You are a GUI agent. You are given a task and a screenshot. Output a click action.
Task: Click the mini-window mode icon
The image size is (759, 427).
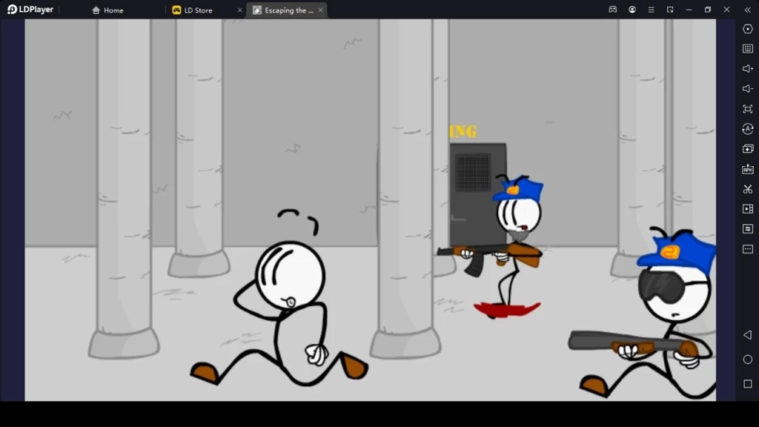(x=670, y=10)
